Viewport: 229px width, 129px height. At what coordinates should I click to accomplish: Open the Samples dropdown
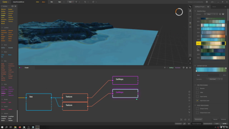[214, 79]
